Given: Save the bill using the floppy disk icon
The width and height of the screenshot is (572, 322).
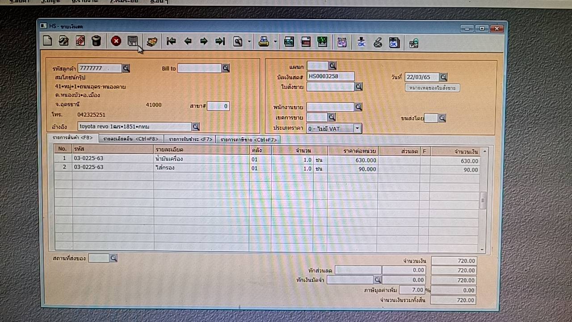Looking at the screenshot, I should click(x=132, y=41).
